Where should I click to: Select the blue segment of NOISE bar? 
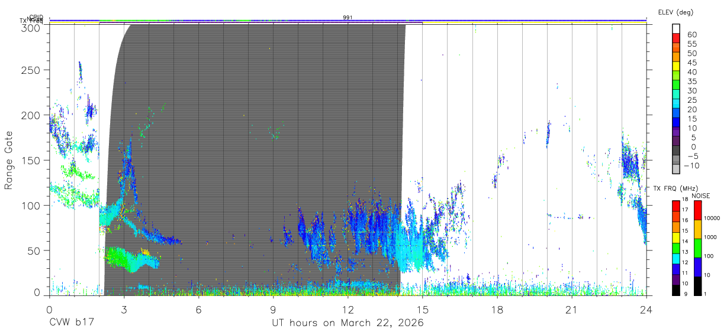[698, 267]
